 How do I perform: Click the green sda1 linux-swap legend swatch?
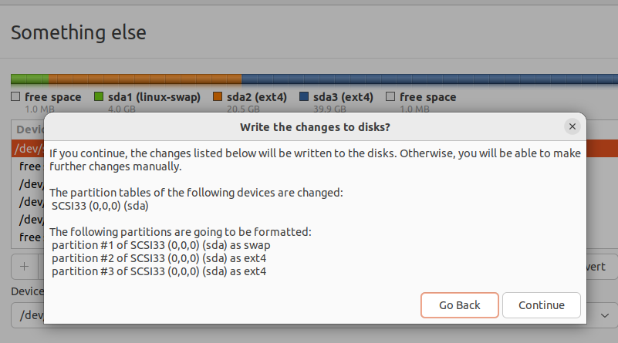(x=99, y=97)
